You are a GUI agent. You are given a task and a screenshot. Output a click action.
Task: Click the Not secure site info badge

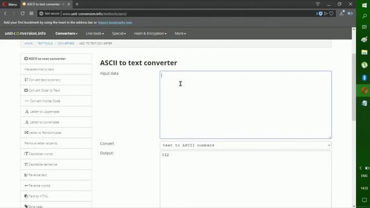49,14
